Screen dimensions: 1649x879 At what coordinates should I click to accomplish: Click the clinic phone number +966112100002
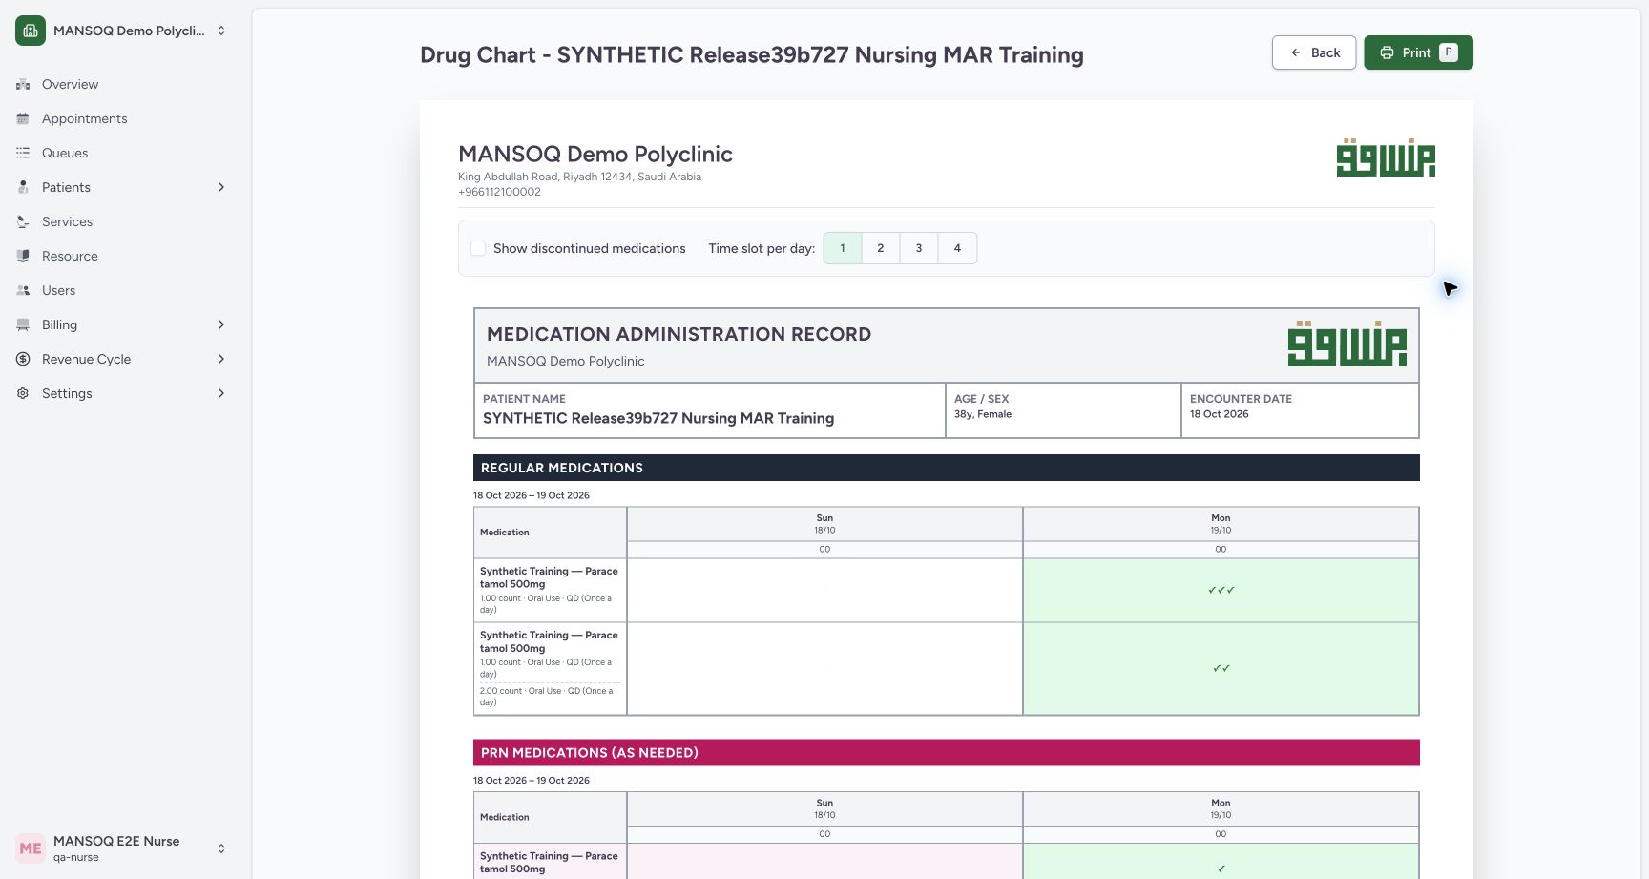coord(499,192)
